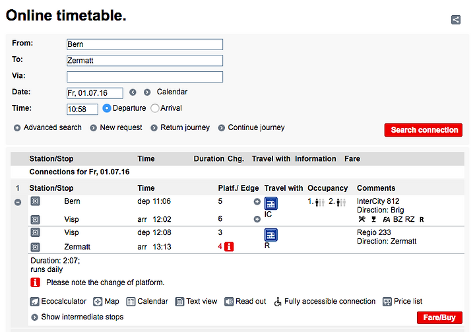
Task: Click the Bern departure station icon
Action: tap(35, 201)
